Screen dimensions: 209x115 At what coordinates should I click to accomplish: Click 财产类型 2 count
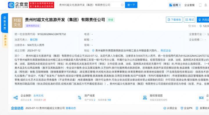(90, 100)
